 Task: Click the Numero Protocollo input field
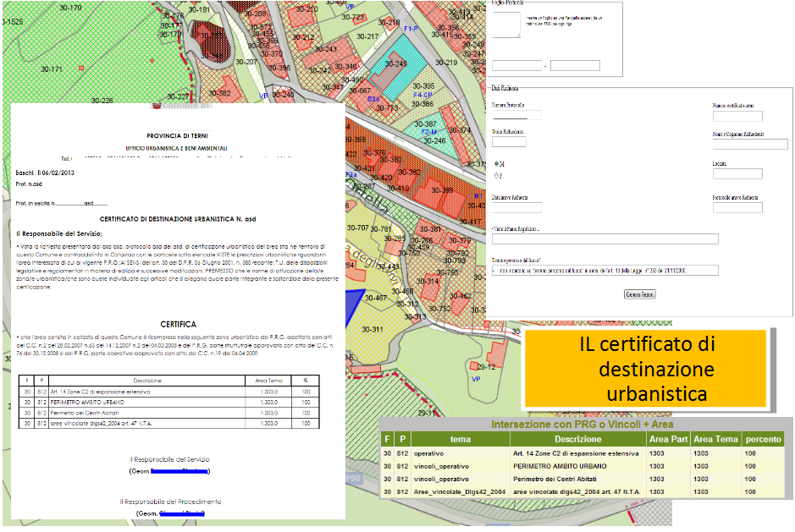coord(516,115)
